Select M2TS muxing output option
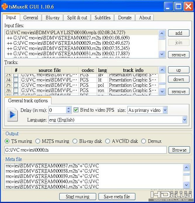Image resolution: width=195 pixels, height=203 pixels. click(38, 141)
